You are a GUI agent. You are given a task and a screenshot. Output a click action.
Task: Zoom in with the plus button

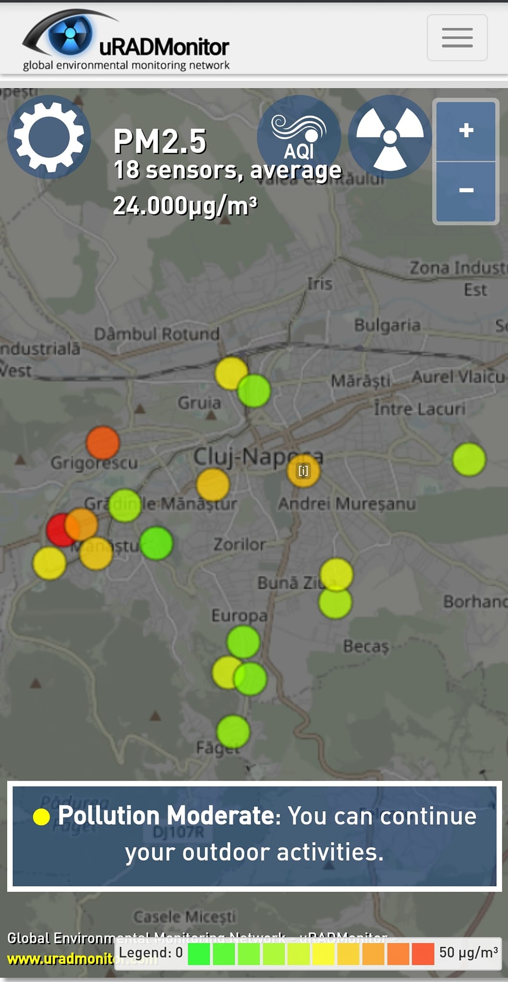pyautogui.click(x=465, y=131)
